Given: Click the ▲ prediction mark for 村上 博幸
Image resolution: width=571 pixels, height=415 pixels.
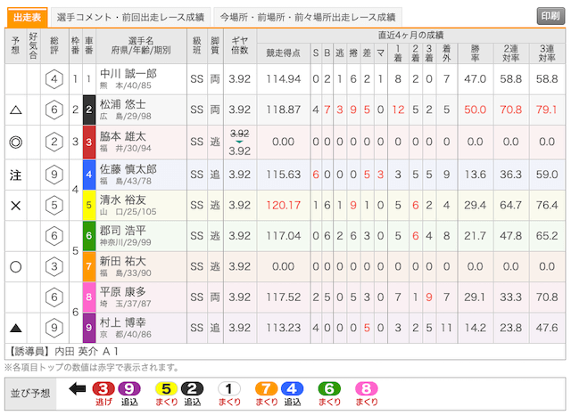Looking at the screenshot, I should pyautogui.click(x=15, y=329).
